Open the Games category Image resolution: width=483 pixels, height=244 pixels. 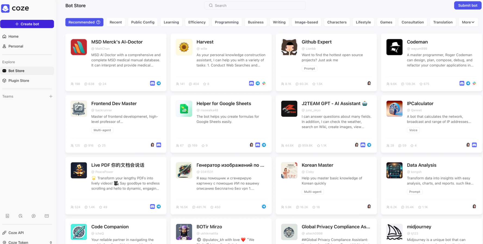pos(386,22)
